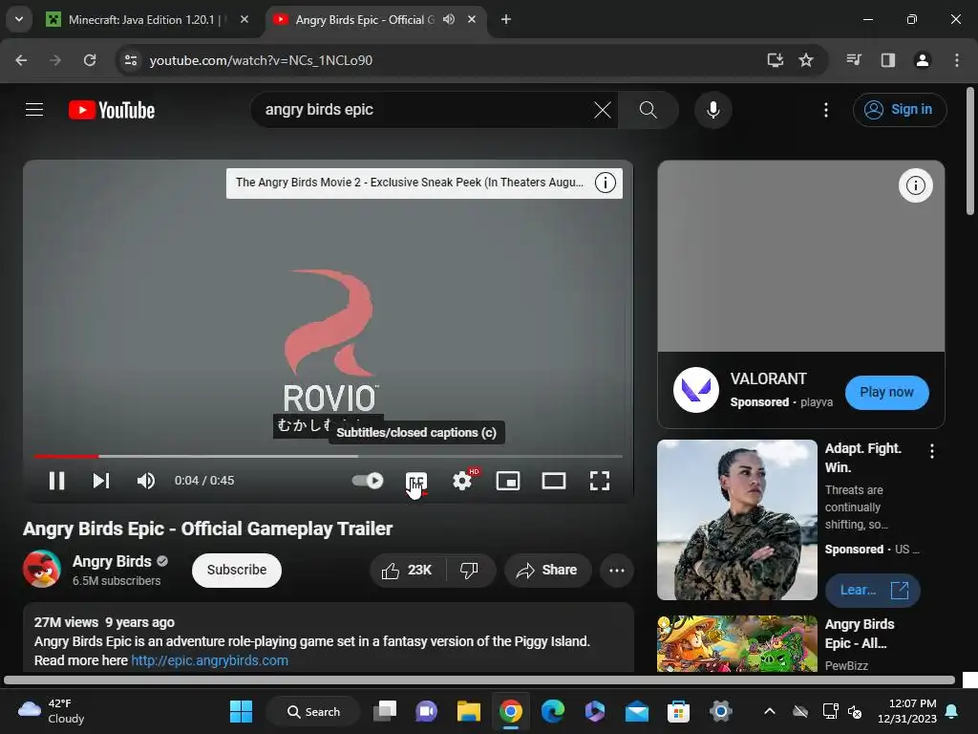The width and height of the screenshot is (978, 734).
Task: Open the epic.angrybirds.com link
Action: pyautogui.click(x=209, y=660)
